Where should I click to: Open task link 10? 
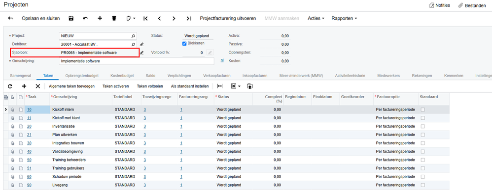click(x=29, y=109)
